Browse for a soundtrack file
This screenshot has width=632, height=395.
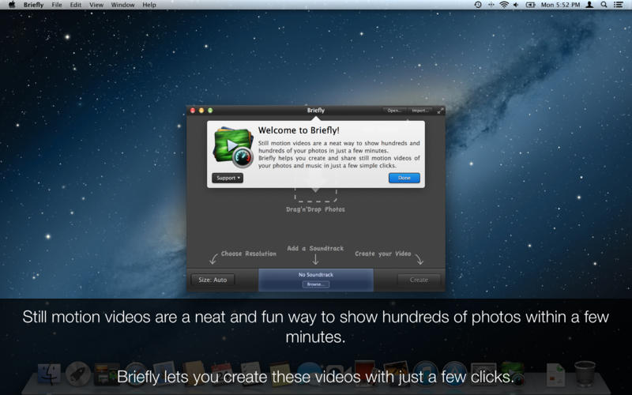pos(315,284)
